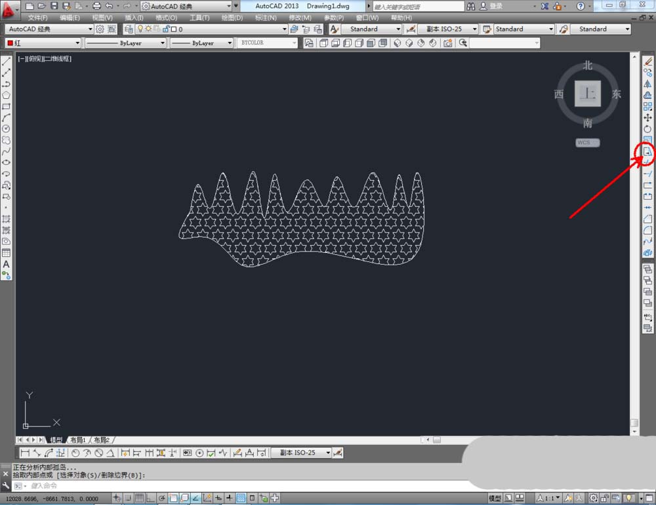This screenshot has height=505, width=656.
Task: Select the Ellipse tool in draw toolbar
Action: click(x=7, y=163)
